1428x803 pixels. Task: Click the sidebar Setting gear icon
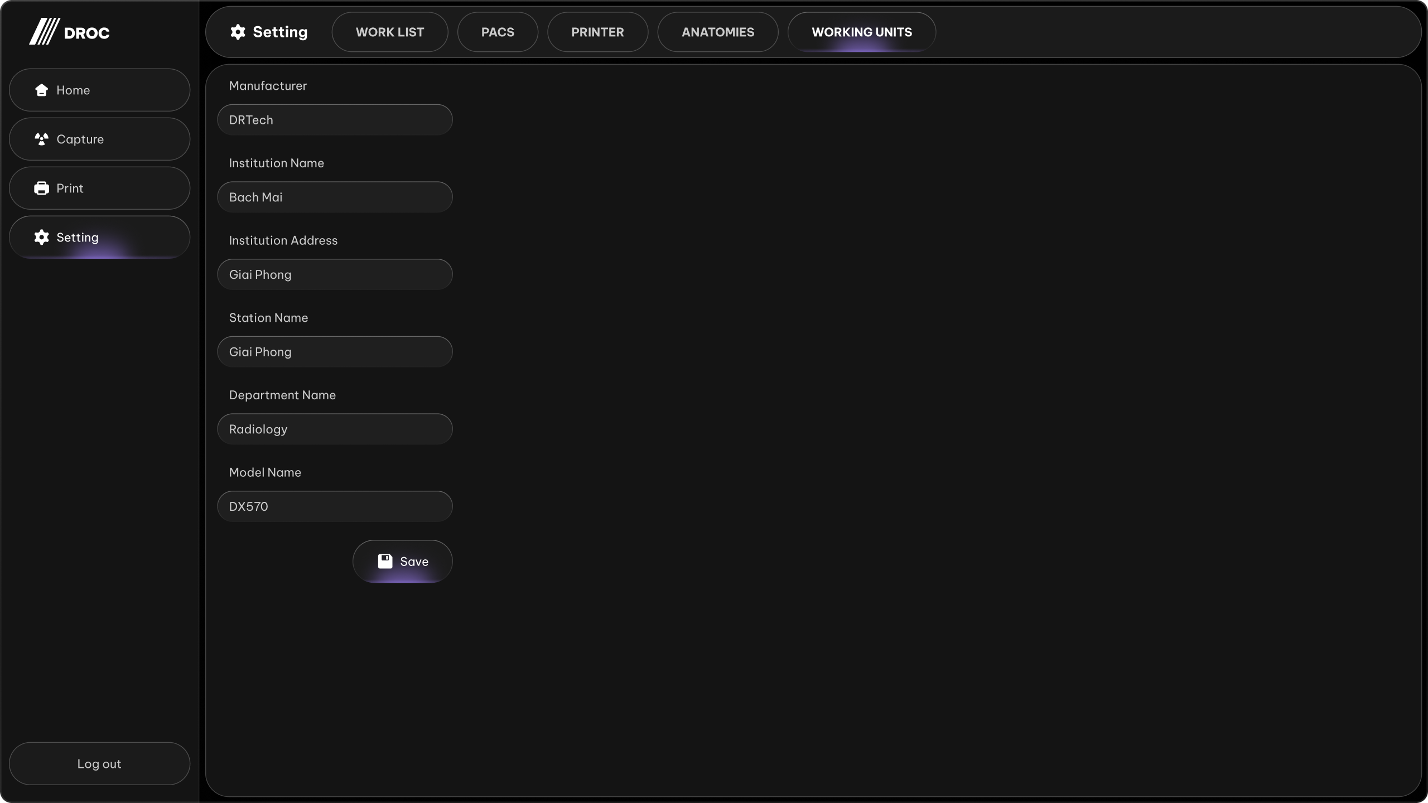pyautogui.click(x=41, y=237)
